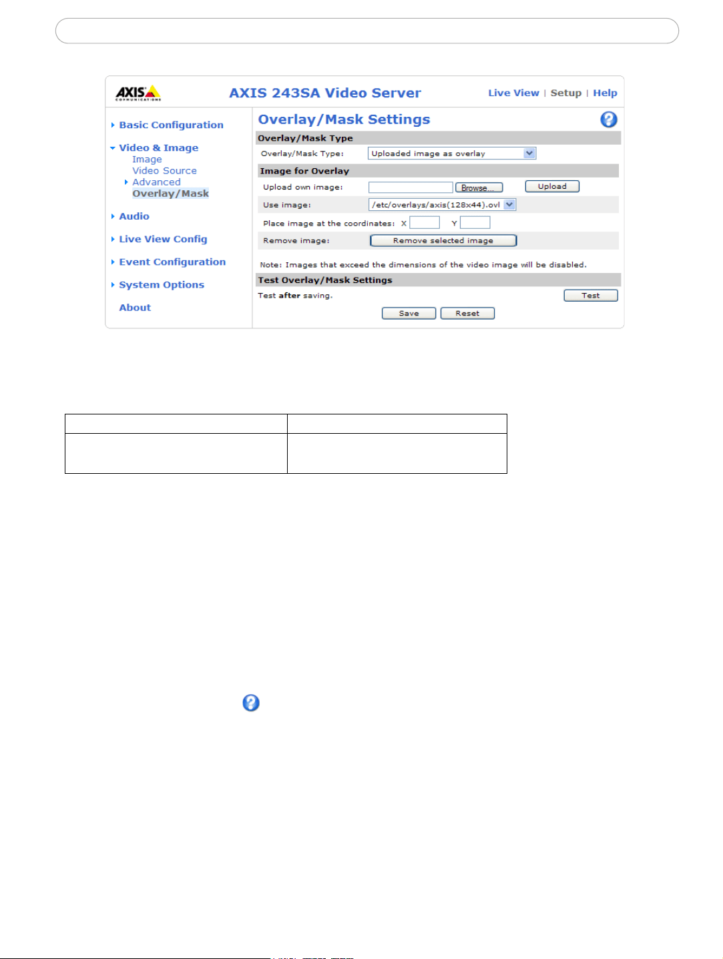
Task: Select Image under Video & Image
Action: [x=147, y=159]
